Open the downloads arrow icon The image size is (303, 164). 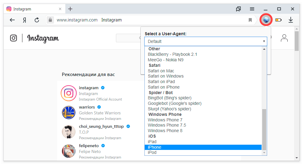[291, 20]
